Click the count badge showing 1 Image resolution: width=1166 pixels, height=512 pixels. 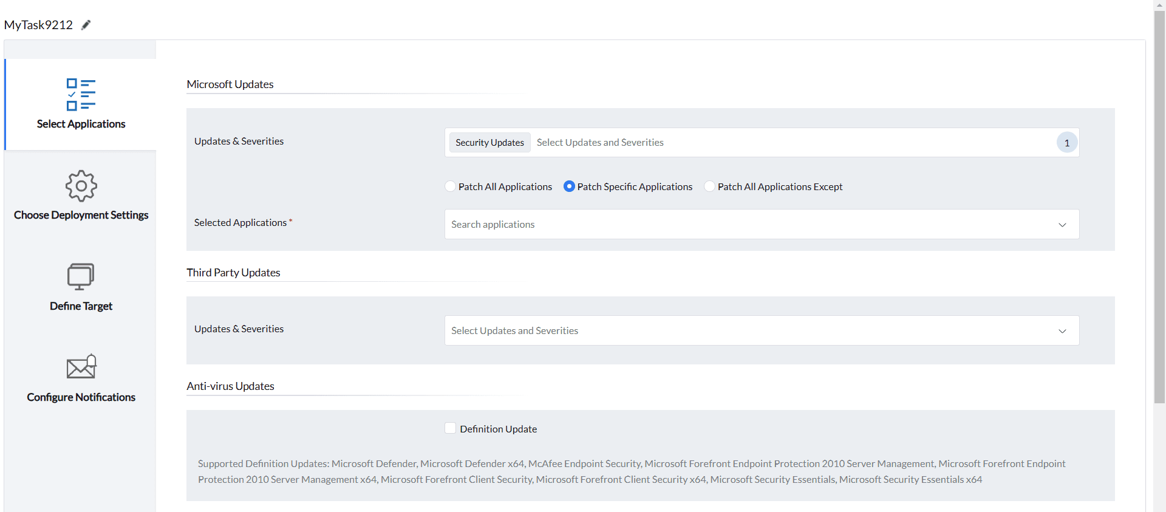click(1066, 143)
